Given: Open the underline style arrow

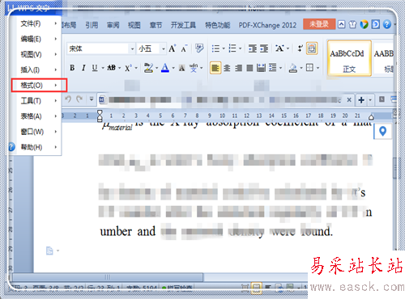Looking at the screenshot, I should coord(103,68).
